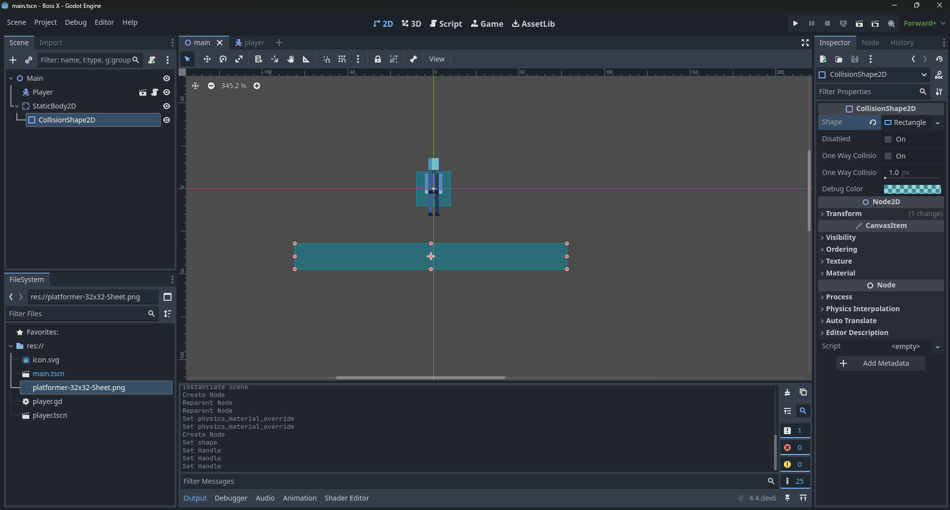
Task: Run the current scene
Action: [x=859, y=23]
